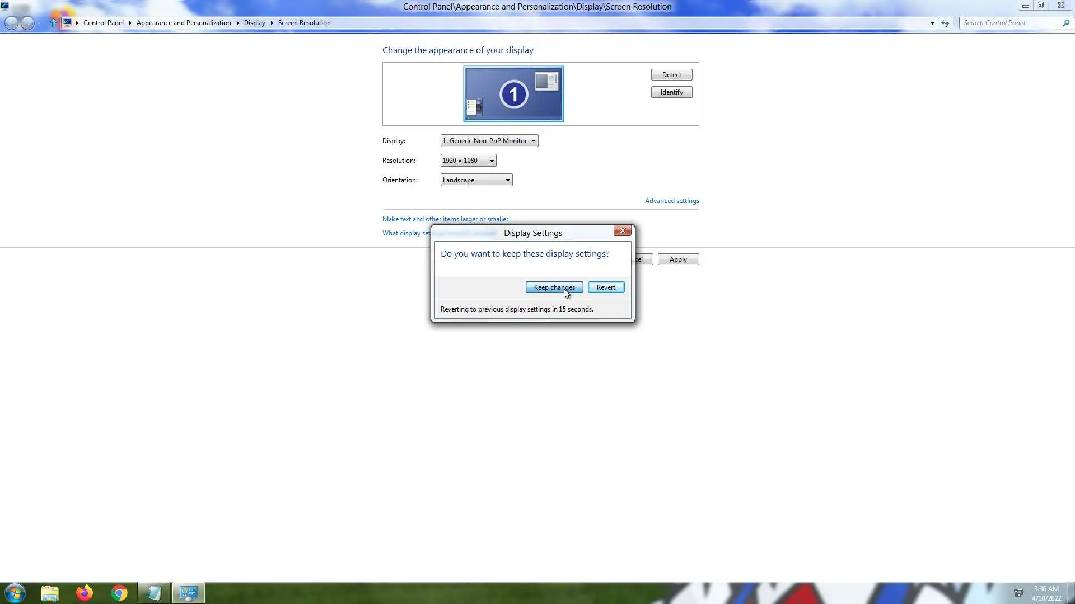
Task: Open the Display monitor dropdown
Action: (489, 141)
